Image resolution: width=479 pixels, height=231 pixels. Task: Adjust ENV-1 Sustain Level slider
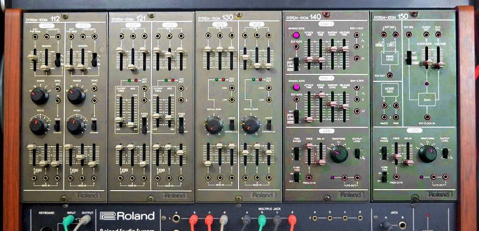(332, 49)
